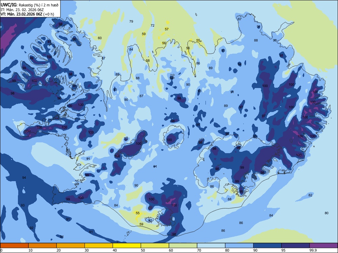The height and width of the screenshot is (253, 338).
Task: Click the humidity value "57" on the map
Action: [x=167, y=29]
